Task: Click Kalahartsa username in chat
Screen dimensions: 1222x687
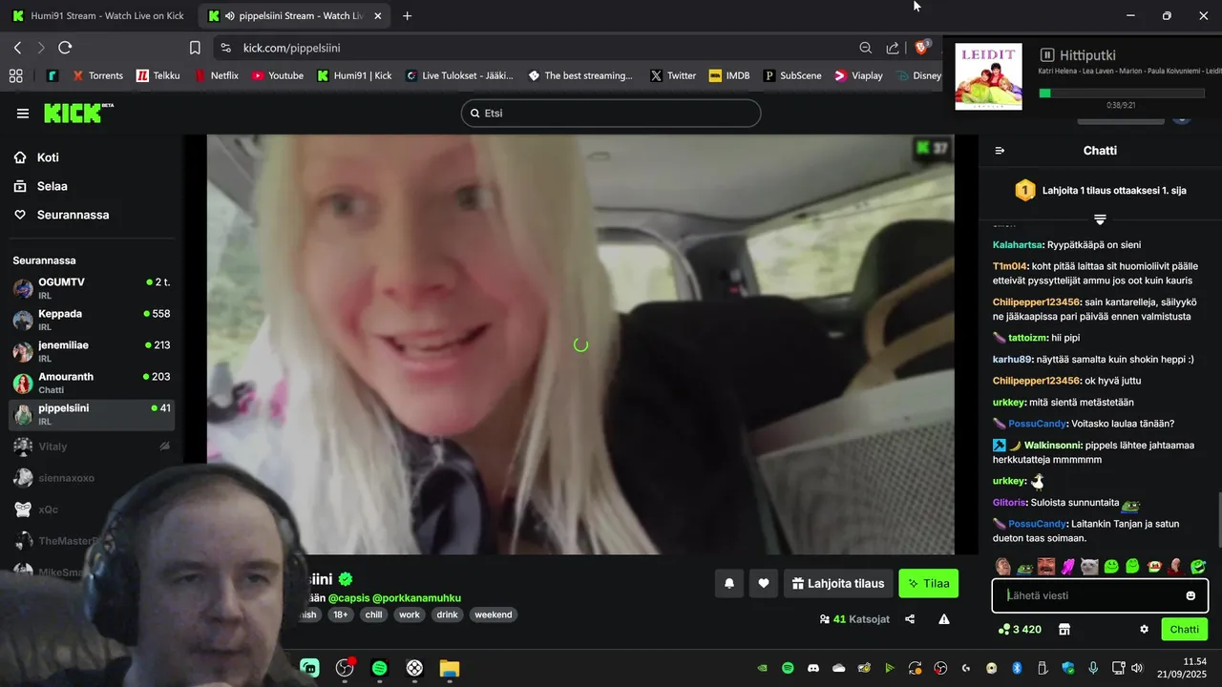Action: tap(1018, 245)
